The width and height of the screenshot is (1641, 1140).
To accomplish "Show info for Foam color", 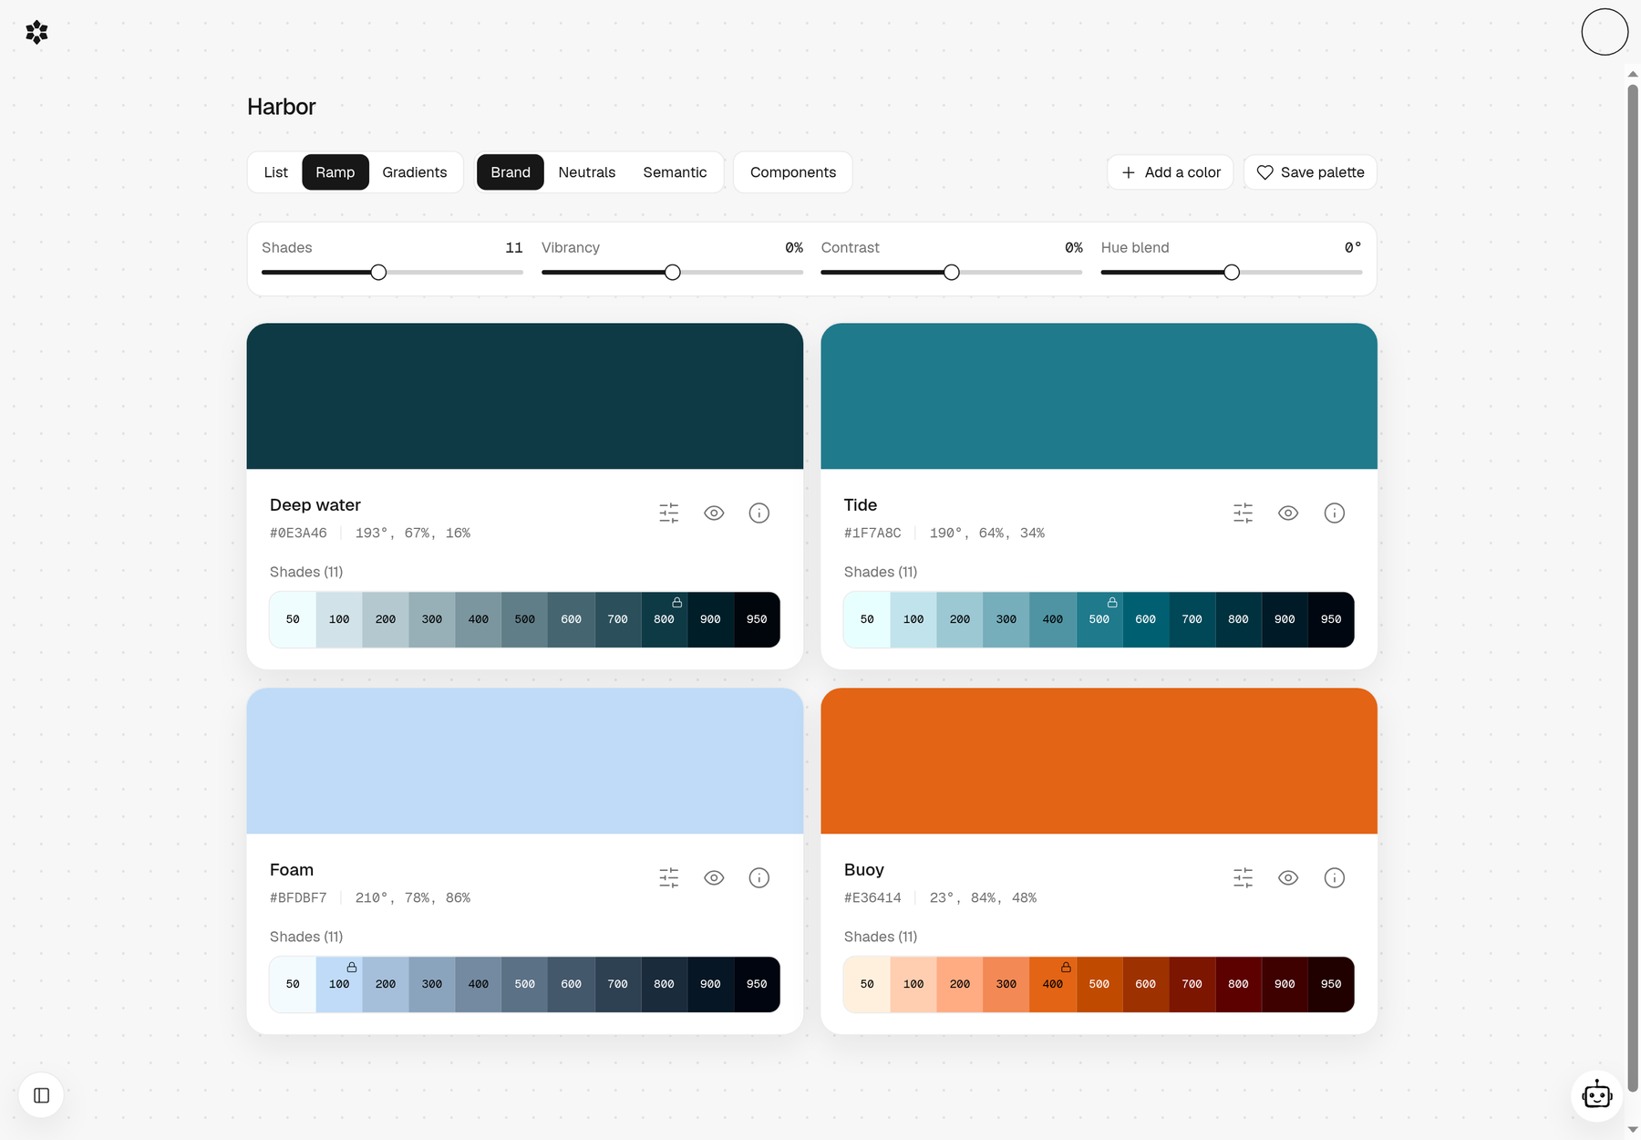I will point(759,878).
